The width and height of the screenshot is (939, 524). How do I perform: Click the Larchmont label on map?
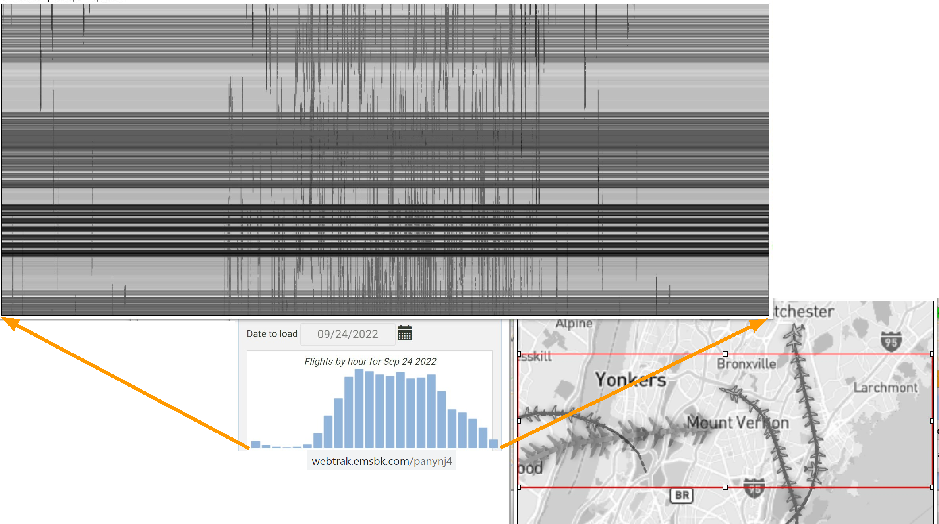(x=885, y=388)
